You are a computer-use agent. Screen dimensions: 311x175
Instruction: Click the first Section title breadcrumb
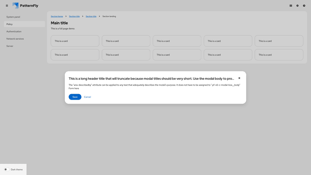point(74,16)
